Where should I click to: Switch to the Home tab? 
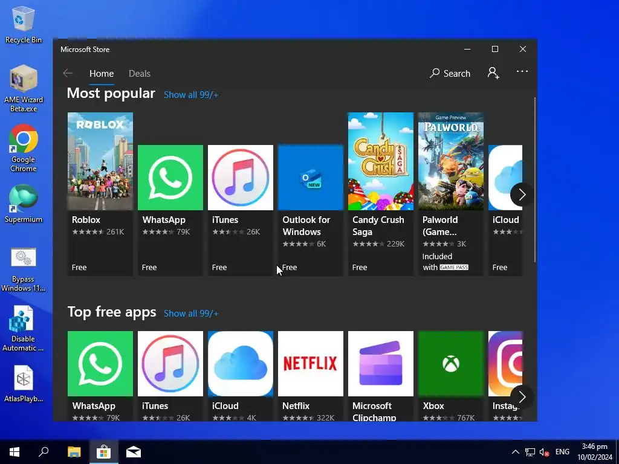tap(102, 73)
